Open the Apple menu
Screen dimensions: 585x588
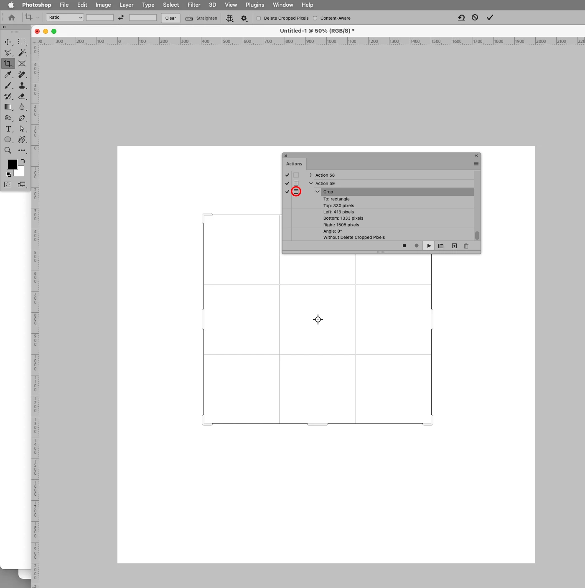tap(11, 5)
